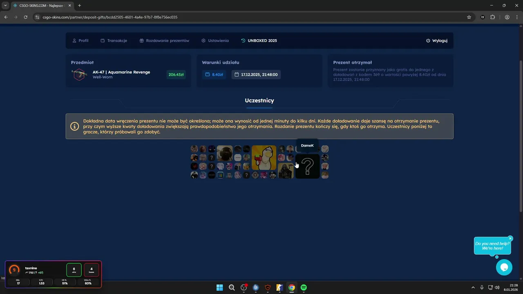Click the K/D 1.53 stat
Image resolution: width=523 pixels, height=294 pixels.
41,282
